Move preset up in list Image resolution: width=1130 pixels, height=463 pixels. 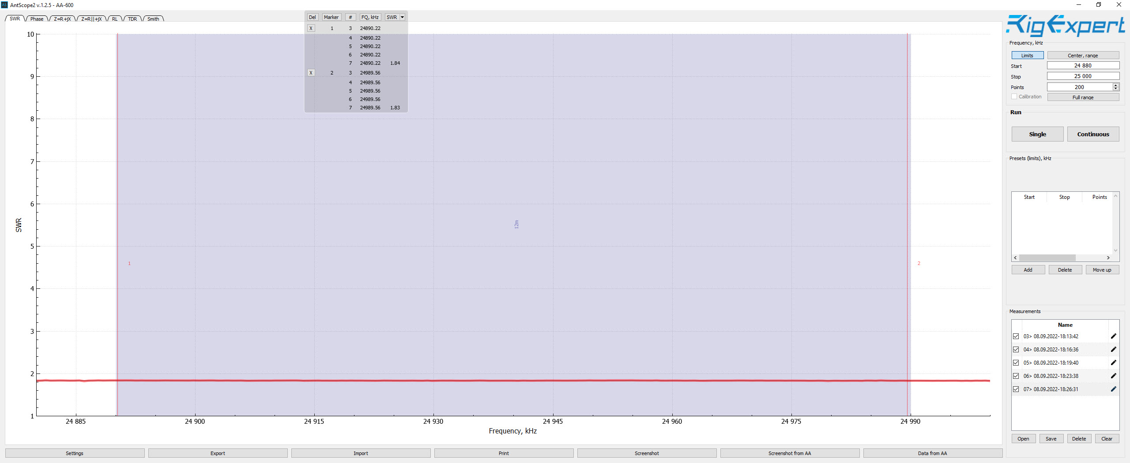1102,270
